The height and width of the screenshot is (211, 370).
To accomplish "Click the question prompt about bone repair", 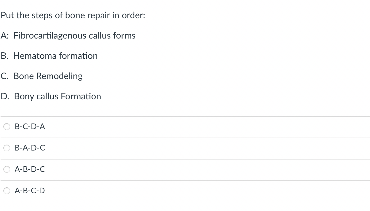I will coord(73,15).
